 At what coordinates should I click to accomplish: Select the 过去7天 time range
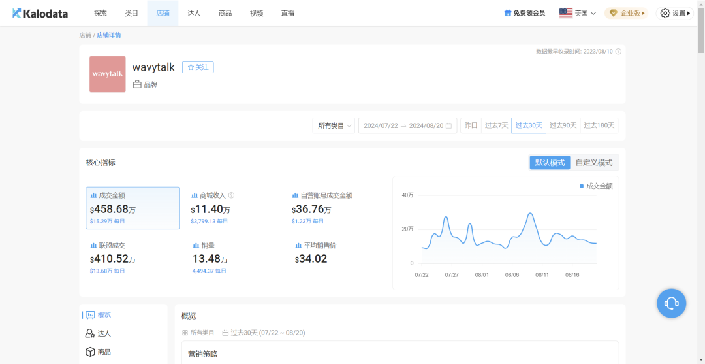tap(496, 125)
